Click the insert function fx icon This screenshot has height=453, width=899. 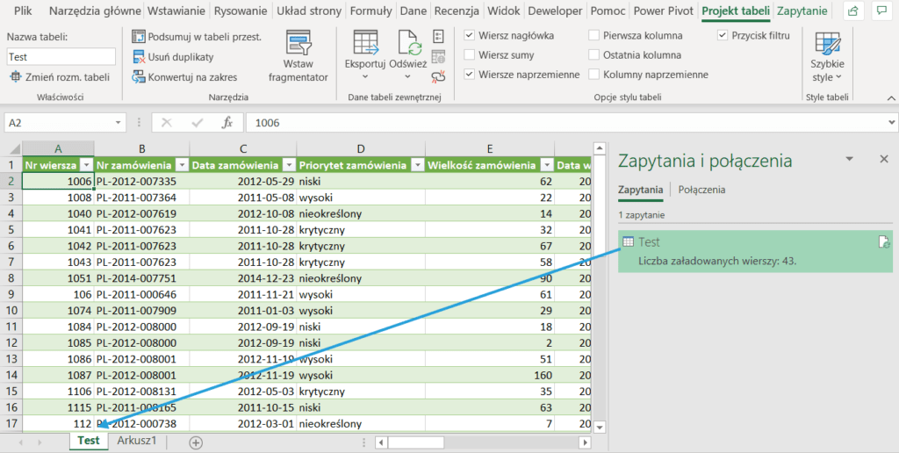click(x=227, y=123)
